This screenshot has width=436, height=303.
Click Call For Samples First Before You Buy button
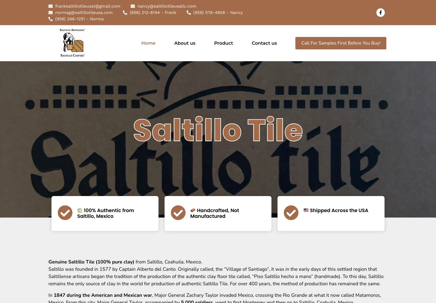(341, 43)
